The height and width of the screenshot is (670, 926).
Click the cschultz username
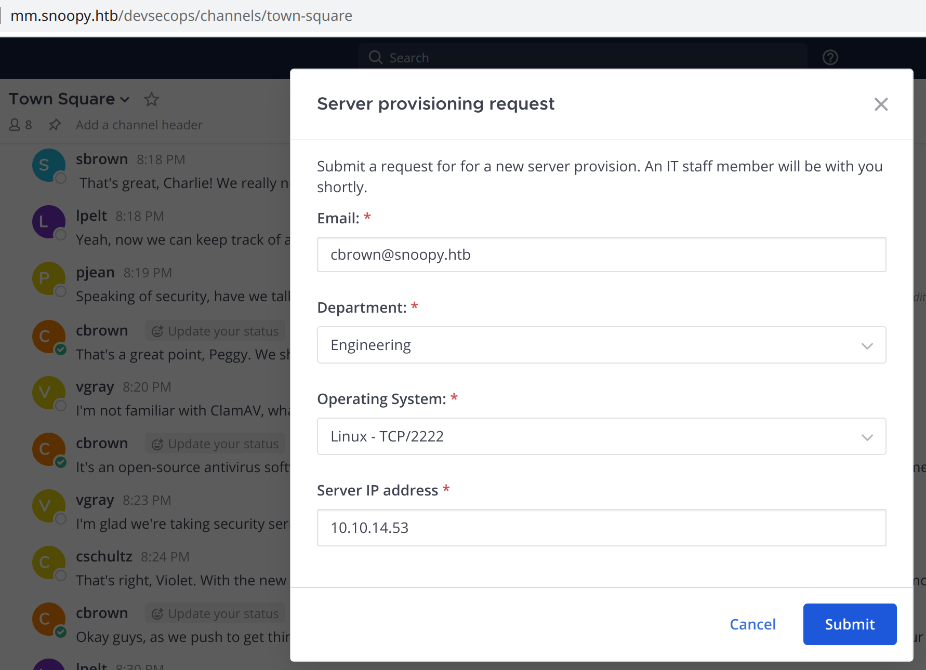(104, 556)
